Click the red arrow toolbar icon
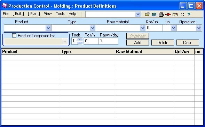Screen dimensions: 205x127 click(x=168, y=14)
